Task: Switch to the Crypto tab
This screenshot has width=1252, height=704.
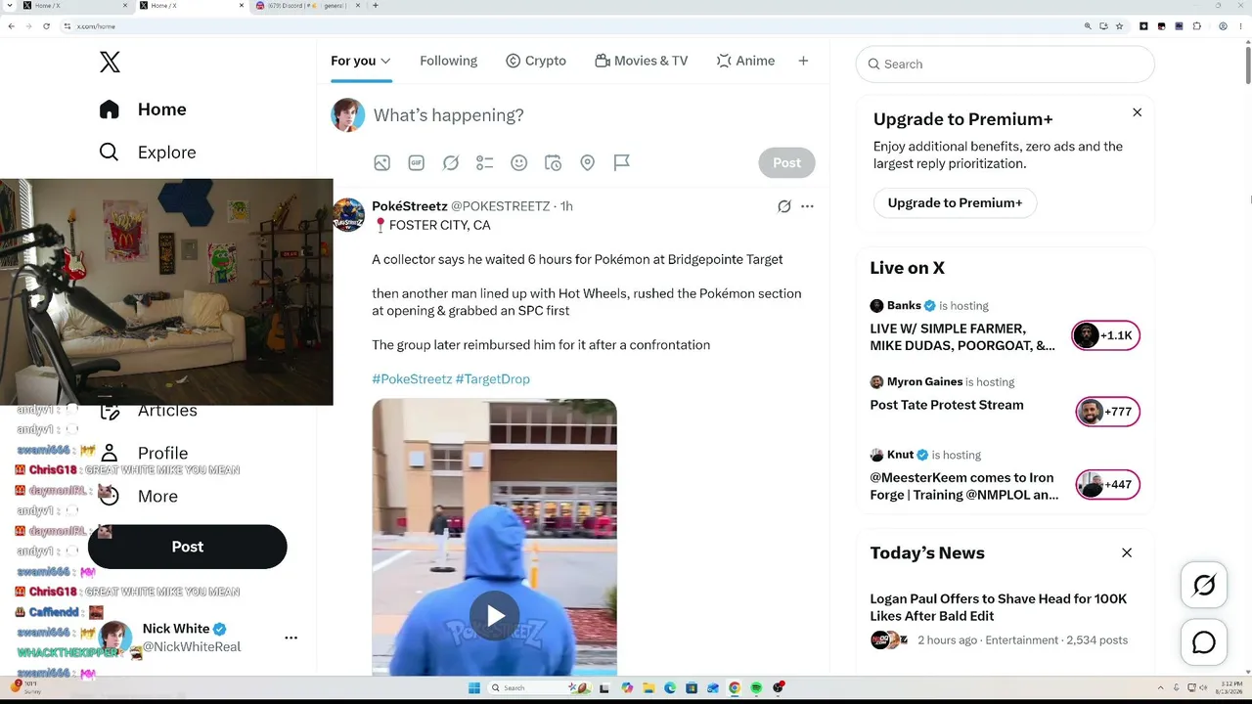Action: pos(536,61)
